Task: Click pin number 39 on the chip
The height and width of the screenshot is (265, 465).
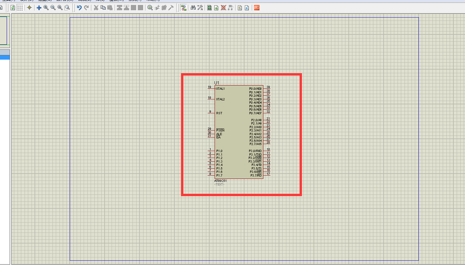Action: (268, 87)
